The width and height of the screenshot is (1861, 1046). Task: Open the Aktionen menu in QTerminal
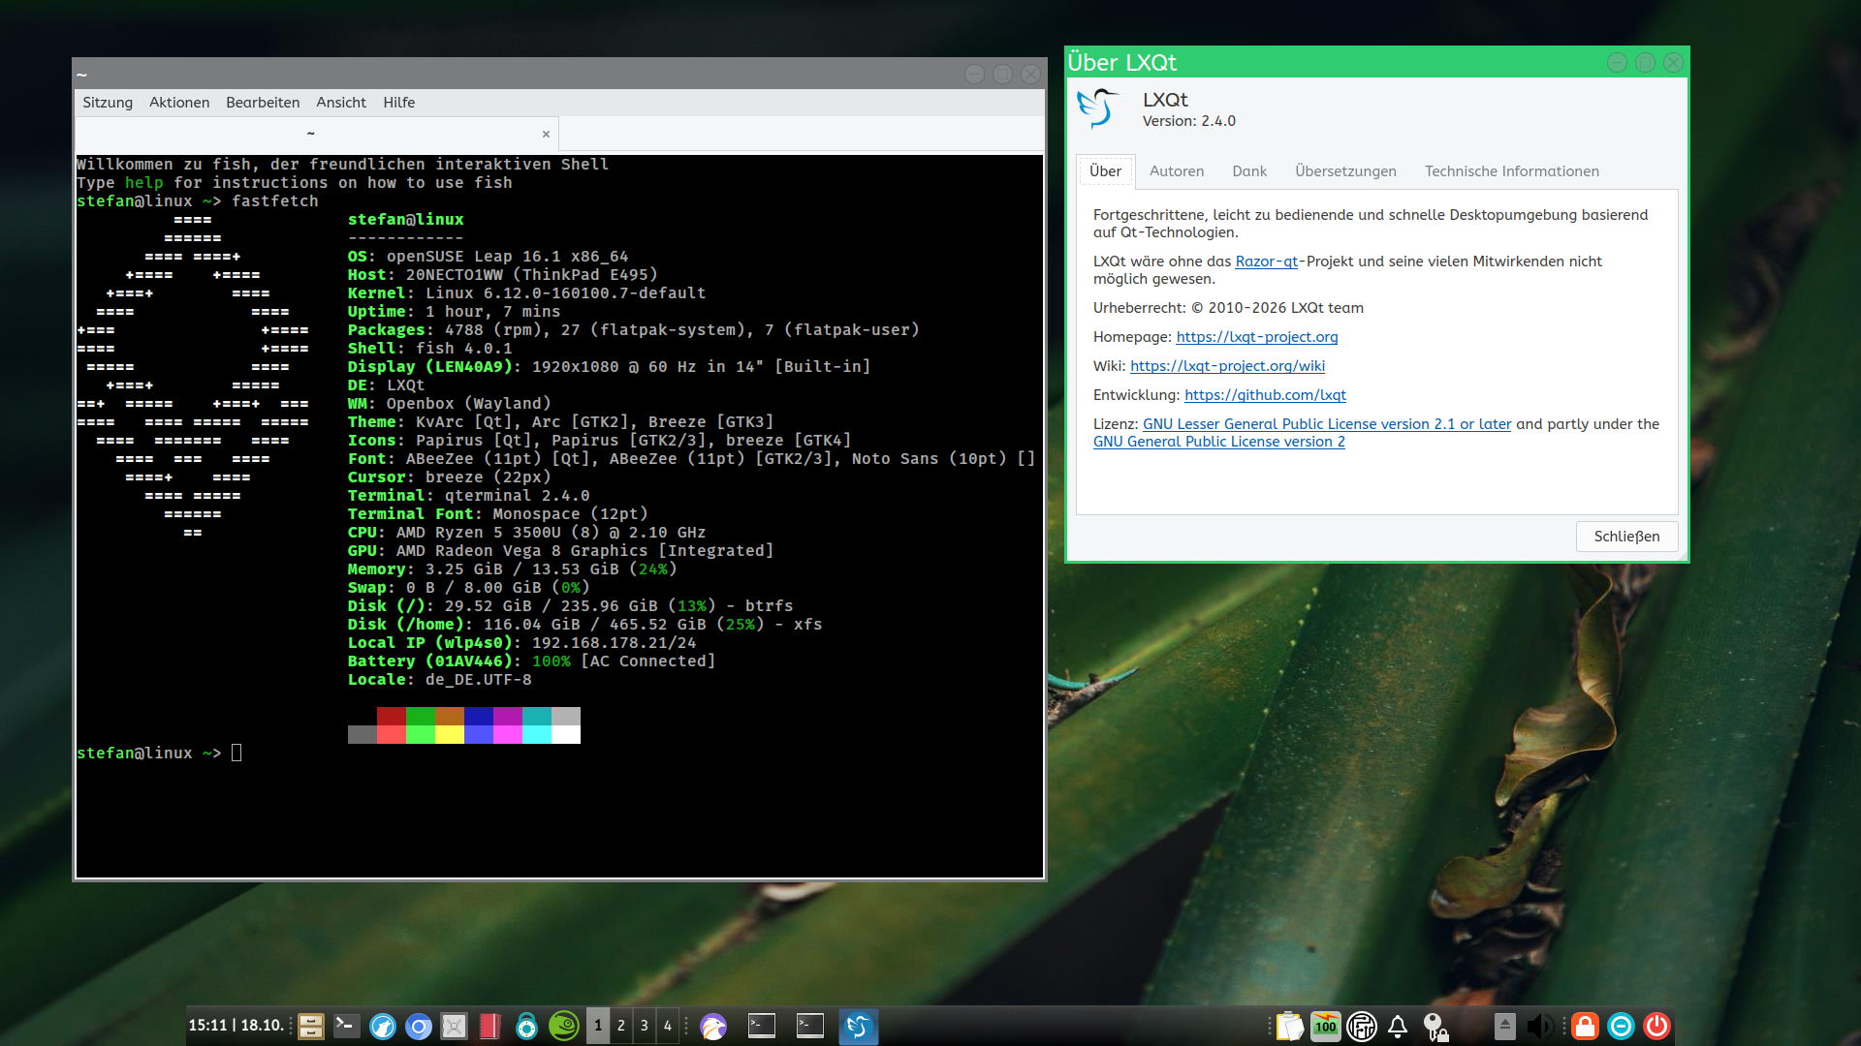(x=179, y=103)
